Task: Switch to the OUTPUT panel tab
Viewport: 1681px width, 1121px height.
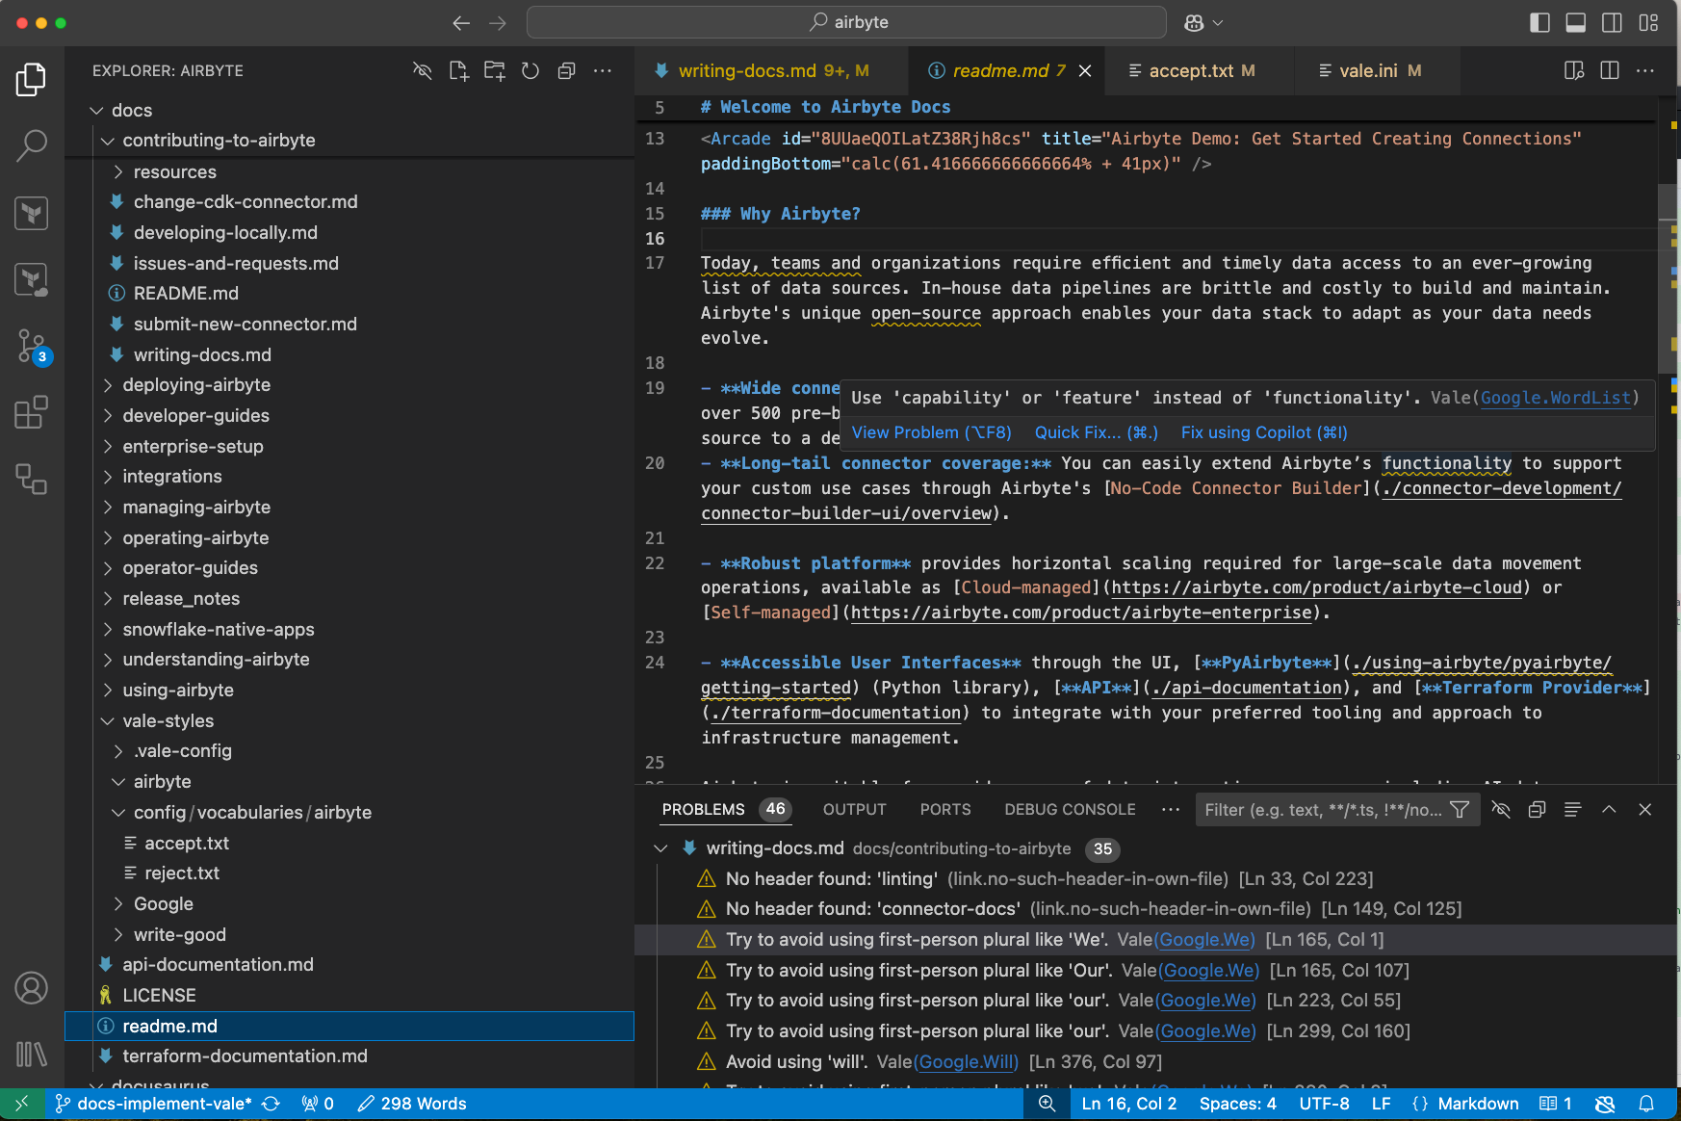Action: pos(854,810)
